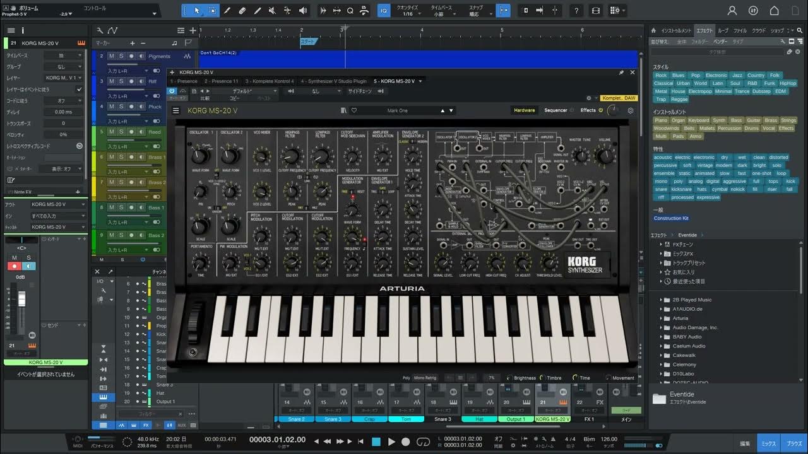The height and width of the screenshot is (454, 808).
Task: Select the Mute tool
Action: pyautogui.click(x=273, y=11)
